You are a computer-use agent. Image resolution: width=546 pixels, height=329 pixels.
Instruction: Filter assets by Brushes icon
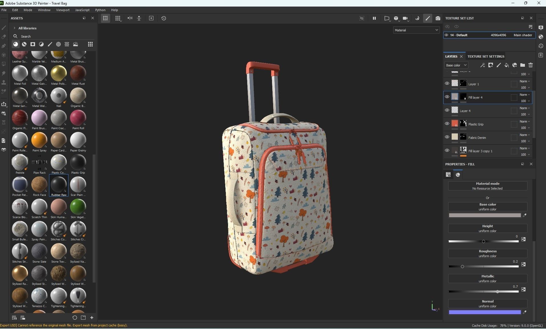50,44
